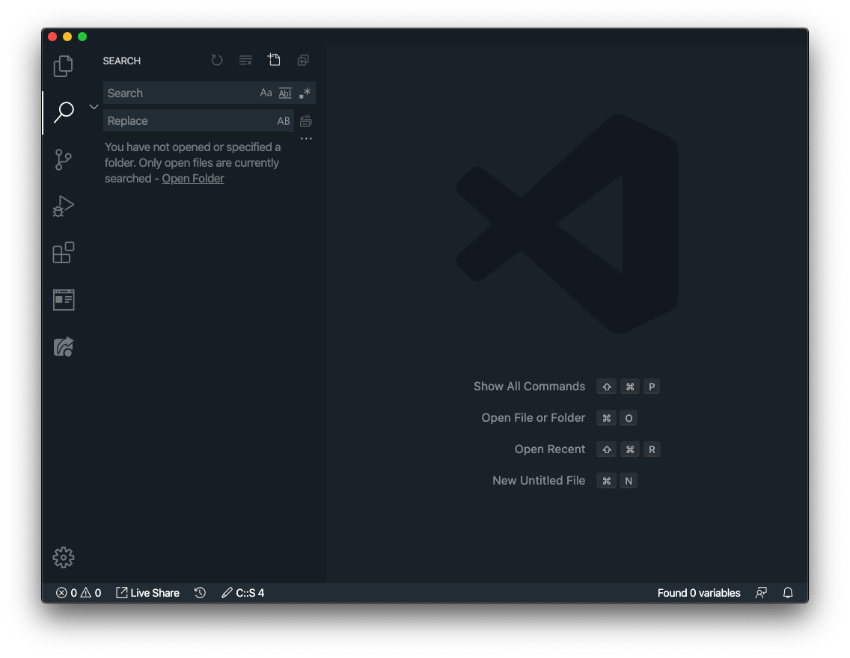This screenshot has height=658, width=850.
Task: Open the Live Share activity bar icon
Action: [64, 347]
